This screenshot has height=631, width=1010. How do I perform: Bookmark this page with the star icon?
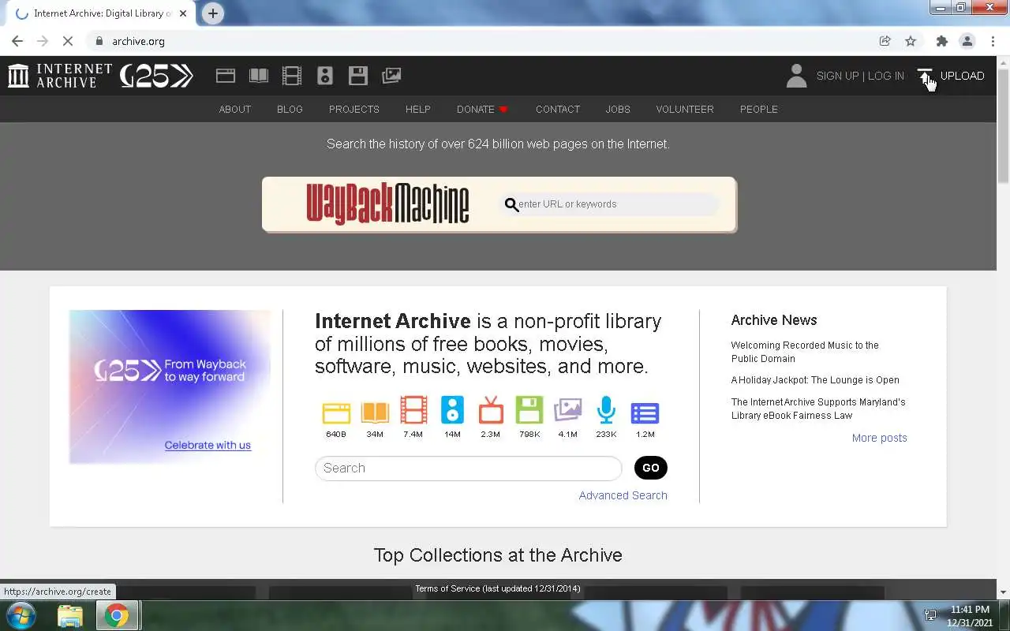coord(911,41)
